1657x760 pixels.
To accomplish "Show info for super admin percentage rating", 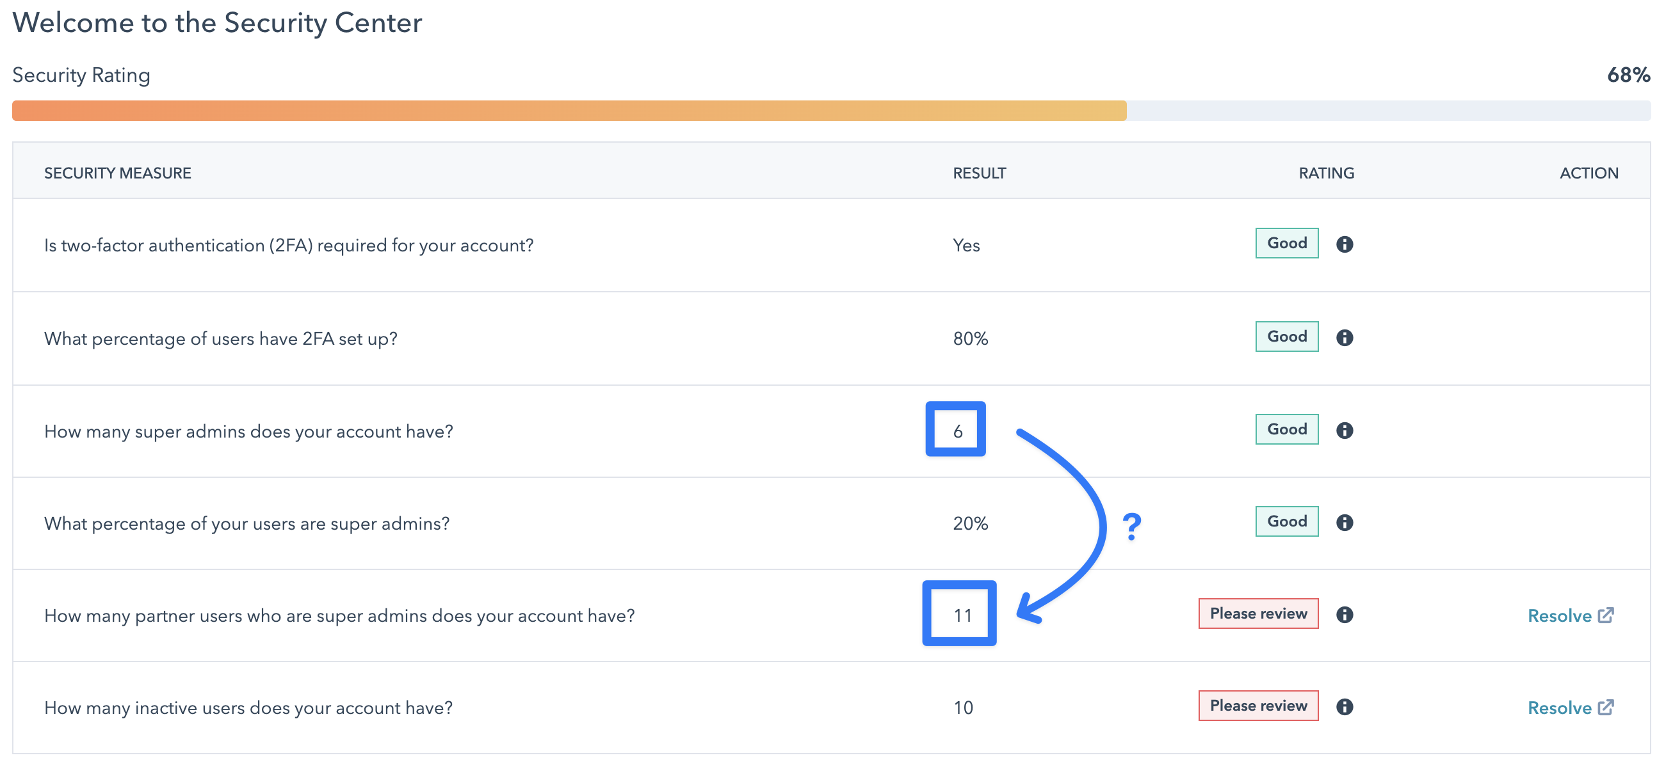I will click(1344, 522).
